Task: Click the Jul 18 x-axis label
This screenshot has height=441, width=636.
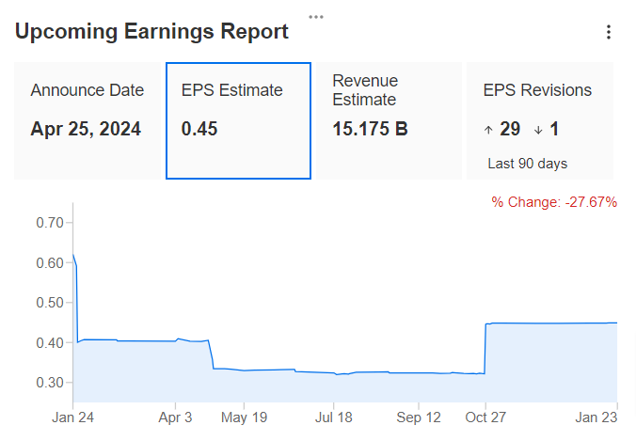Action: (x=333, y=417)
